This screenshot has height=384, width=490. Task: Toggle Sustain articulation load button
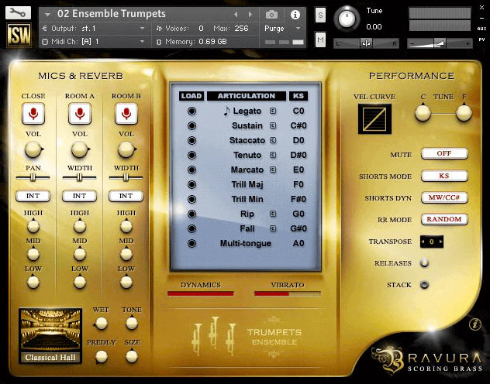(x=192, y=125)
